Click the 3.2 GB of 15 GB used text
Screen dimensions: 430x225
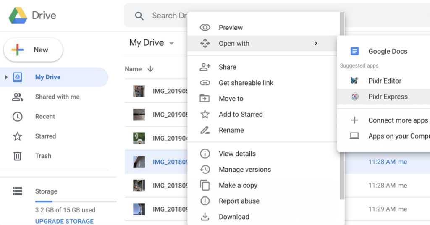click(65, 210)
